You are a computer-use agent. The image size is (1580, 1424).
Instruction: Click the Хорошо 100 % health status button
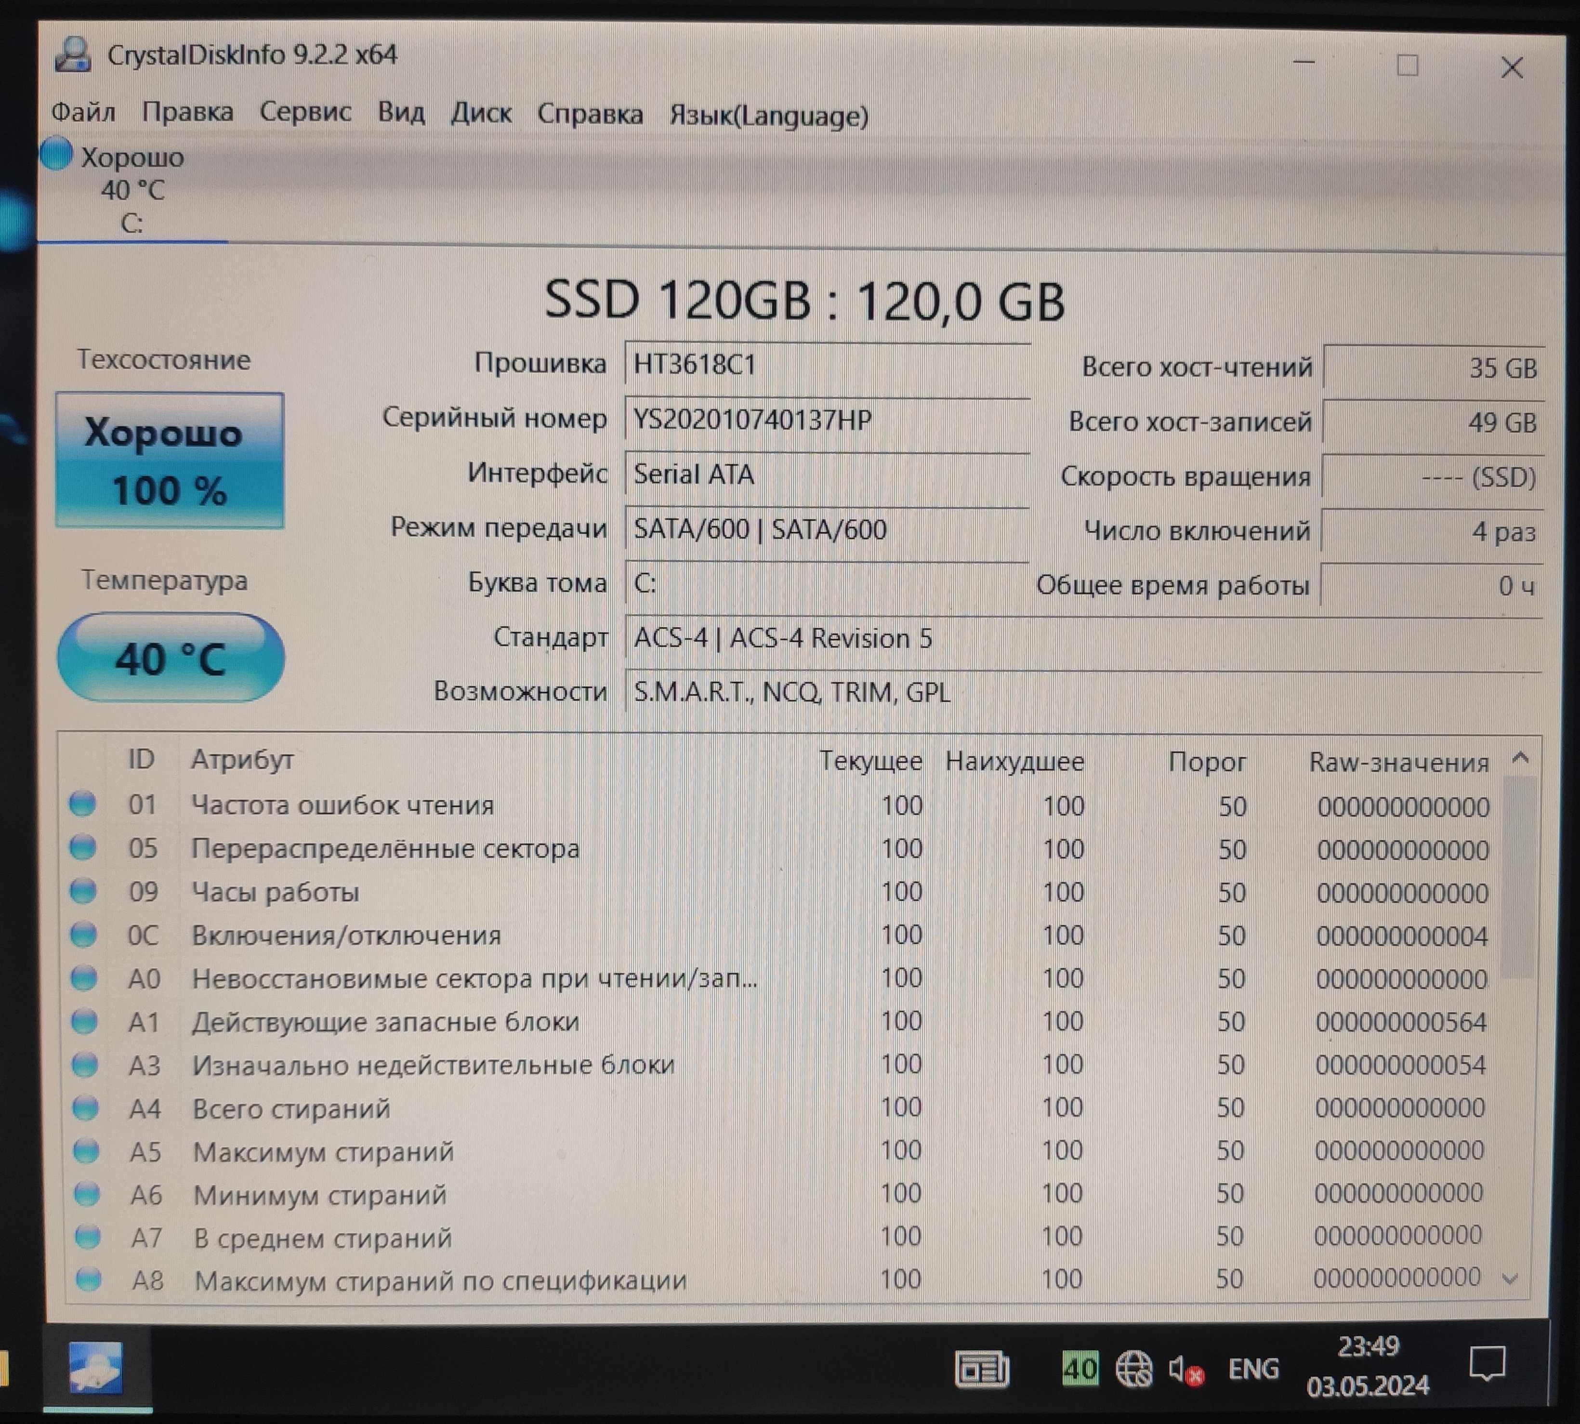170,461
